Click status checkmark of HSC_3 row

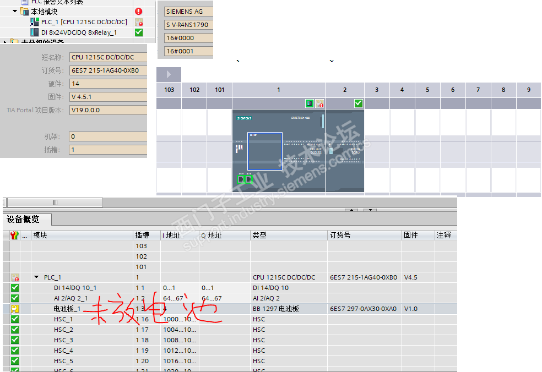point(15,340)
